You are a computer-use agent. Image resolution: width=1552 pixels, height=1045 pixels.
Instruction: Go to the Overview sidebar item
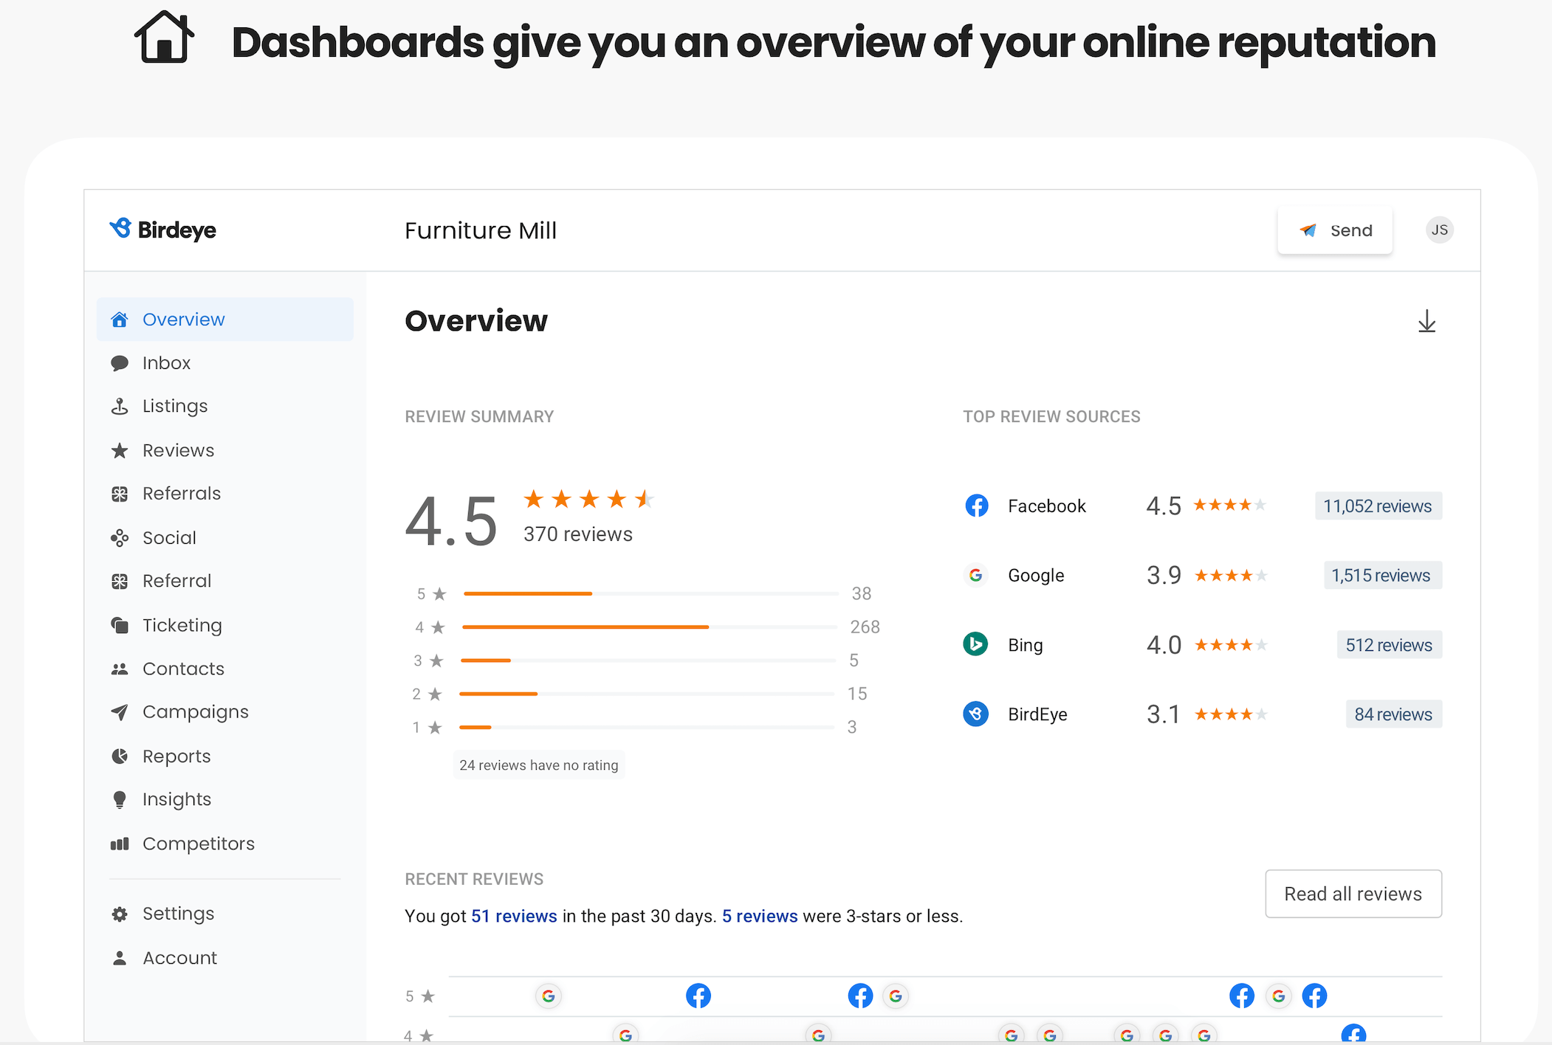[225, 320]
